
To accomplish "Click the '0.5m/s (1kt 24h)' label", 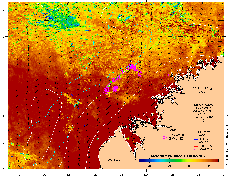I will (202, 117).
